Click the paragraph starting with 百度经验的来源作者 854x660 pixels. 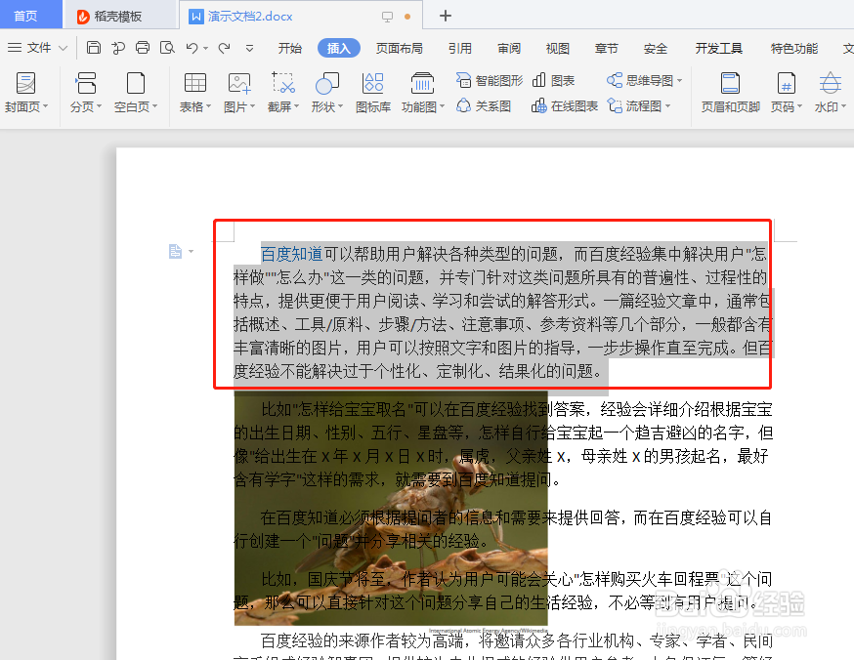502,645
